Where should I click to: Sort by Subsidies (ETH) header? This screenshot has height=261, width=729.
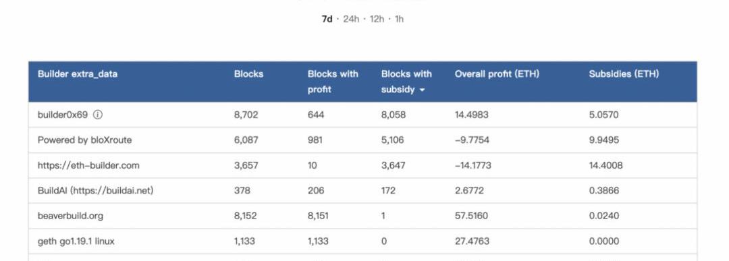[x=624, y=74]
